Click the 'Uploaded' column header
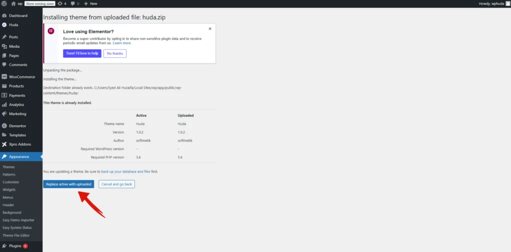Image resolution: width=511 pixels, height=252 pixels. (186, 115)
